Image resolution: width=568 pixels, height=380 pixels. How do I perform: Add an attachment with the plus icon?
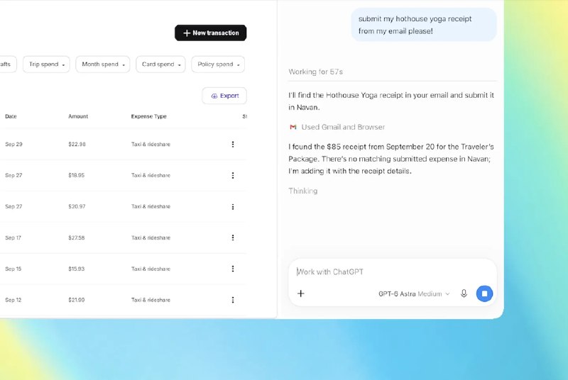point(300,294)
